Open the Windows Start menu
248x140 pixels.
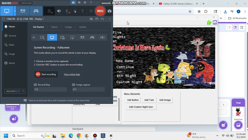[x=6, y=136]
